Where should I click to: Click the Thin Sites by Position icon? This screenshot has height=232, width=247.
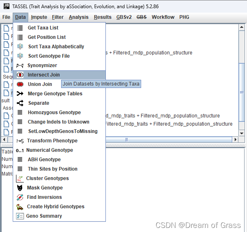(x=20, y=169)
